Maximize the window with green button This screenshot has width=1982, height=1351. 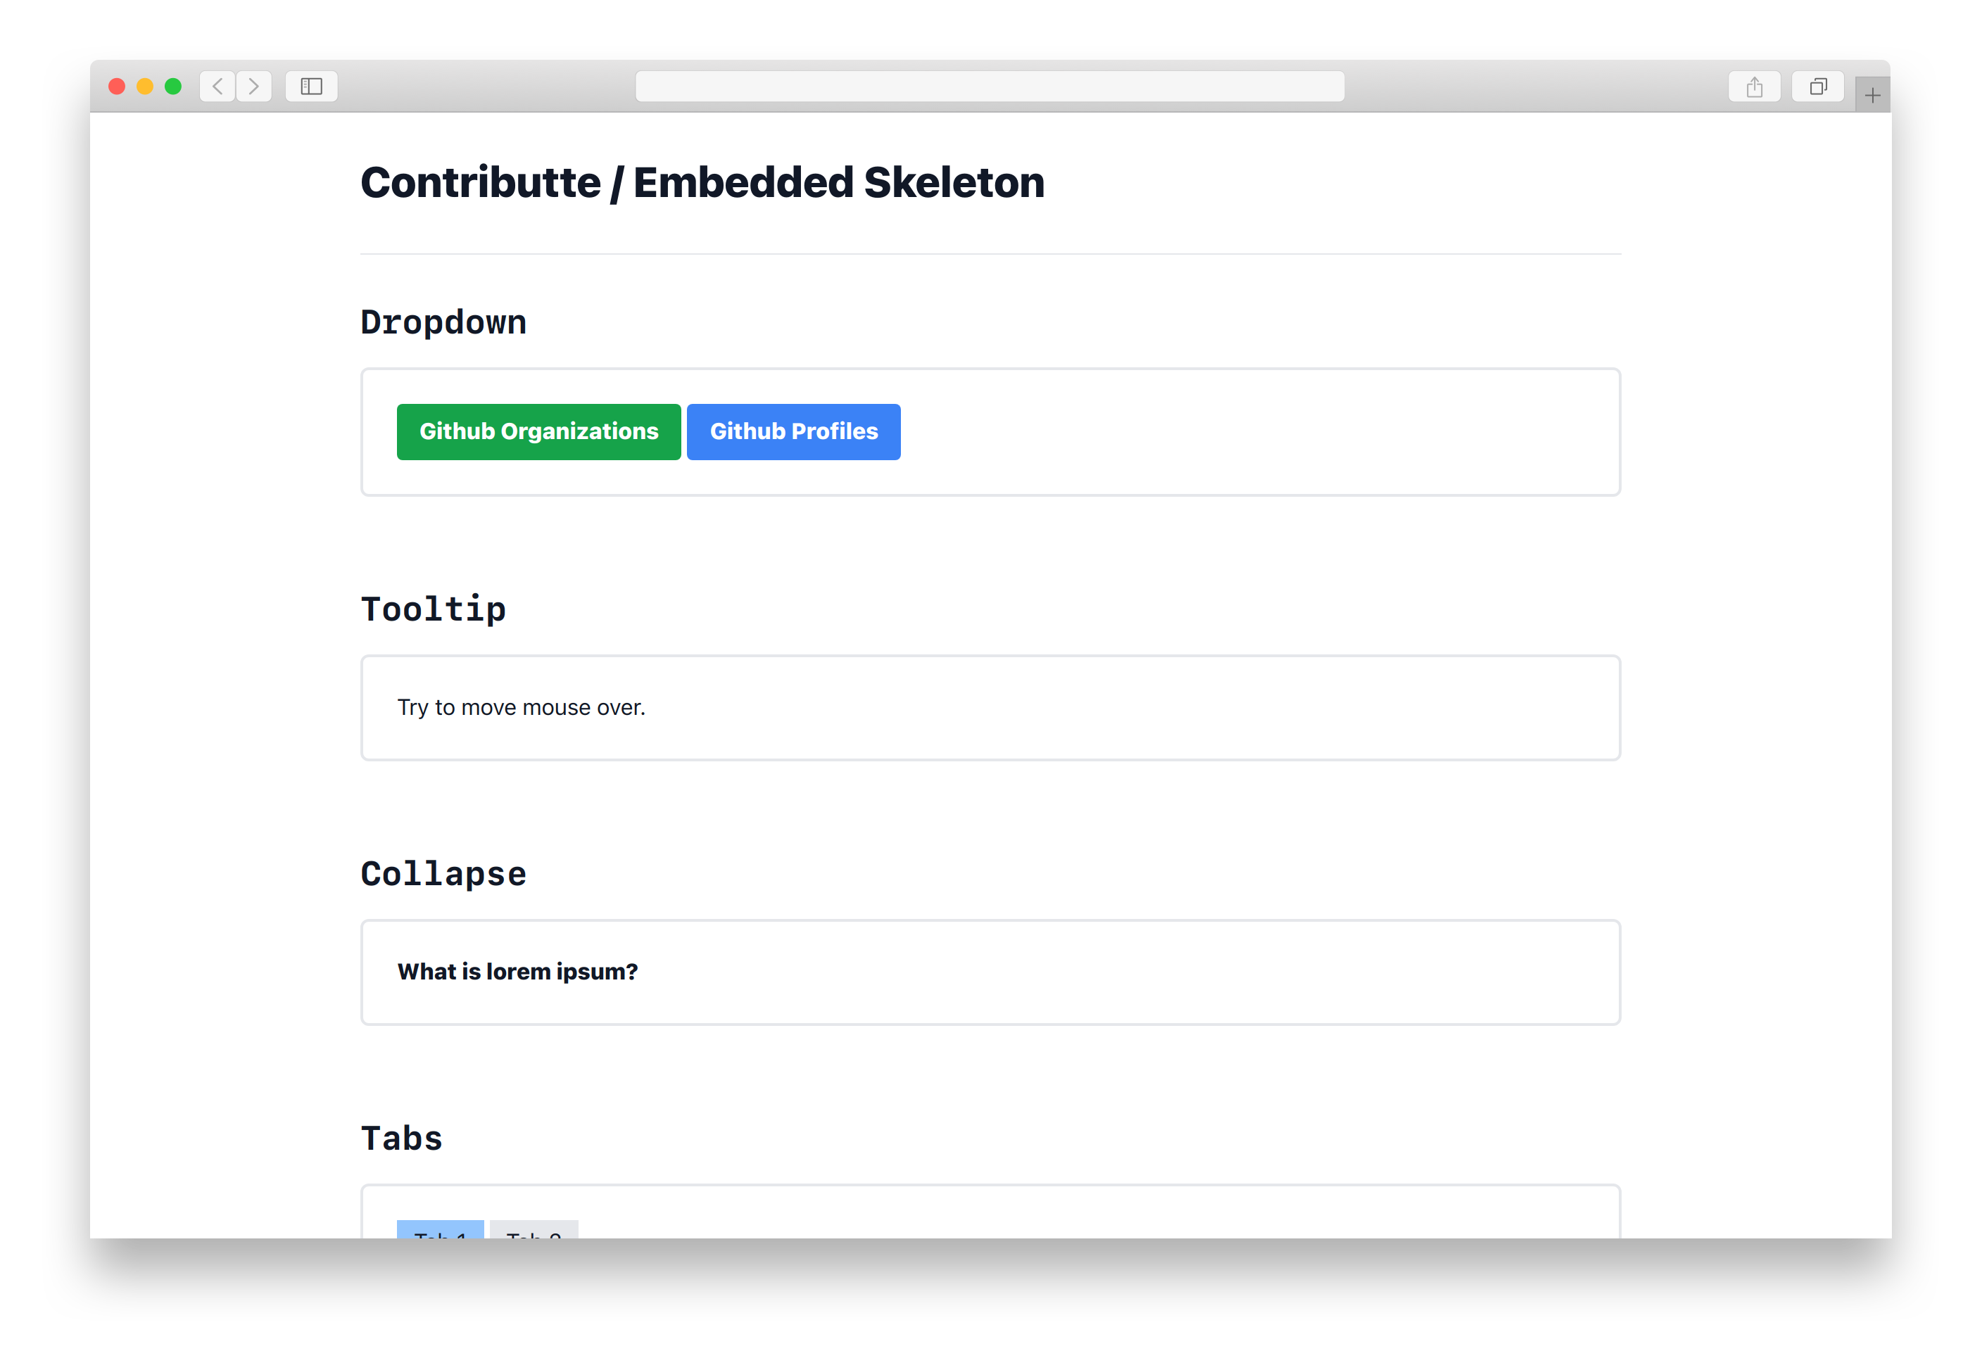click(173, 86)
